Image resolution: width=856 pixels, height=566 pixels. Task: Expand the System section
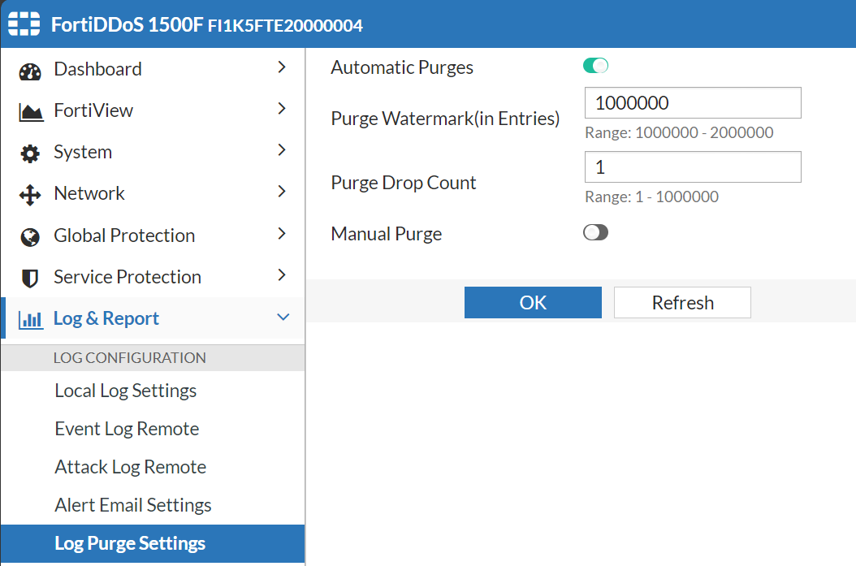pyautogui.click(x=283, y=152)
